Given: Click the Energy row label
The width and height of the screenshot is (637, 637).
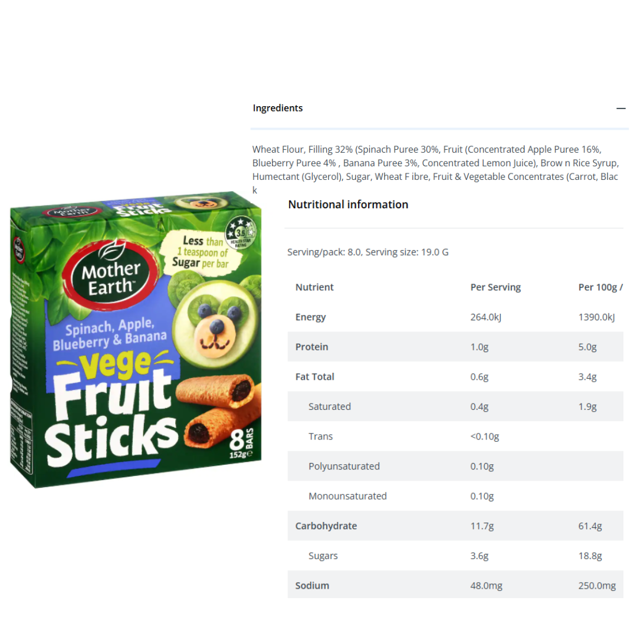Looking at the screenshot, I should (x=311, y=317).
